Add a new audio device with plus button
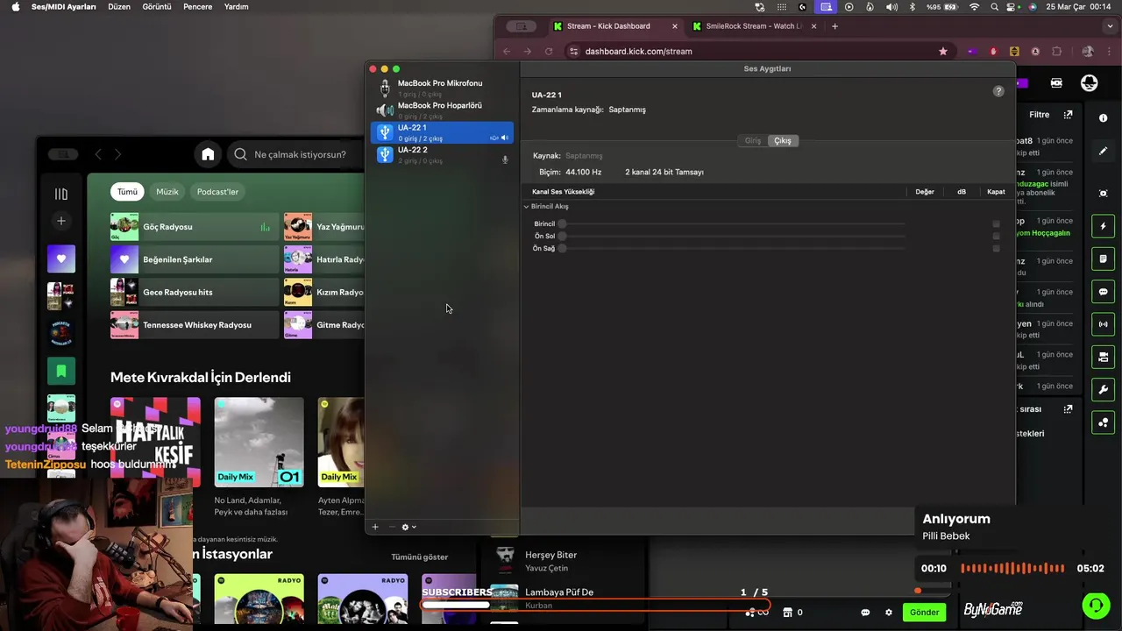Viewport: 1122px width, 631px height. point(375,527)
